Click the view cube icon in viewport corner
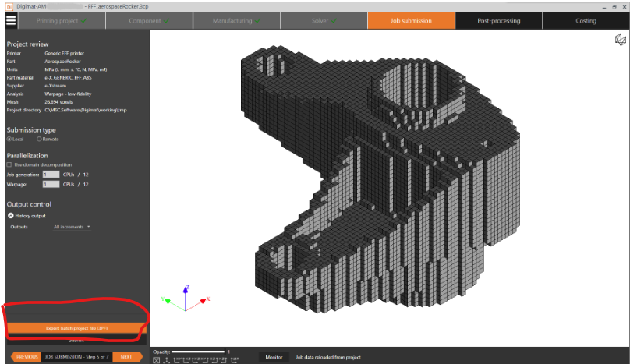Viewport: 630px width, 364px height. [x=620, y=40]
